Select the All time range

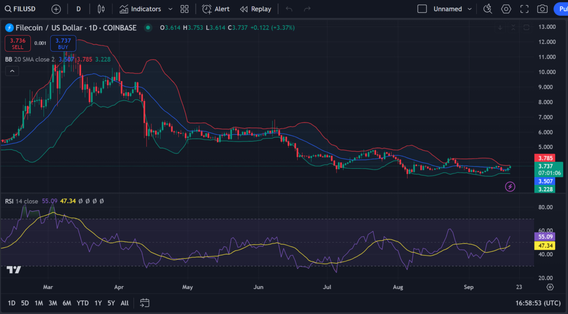[124, 303]
